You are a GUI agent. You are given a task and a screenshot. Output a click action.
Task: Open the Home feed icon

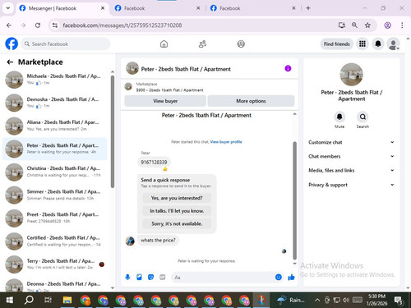click(164, 44)
